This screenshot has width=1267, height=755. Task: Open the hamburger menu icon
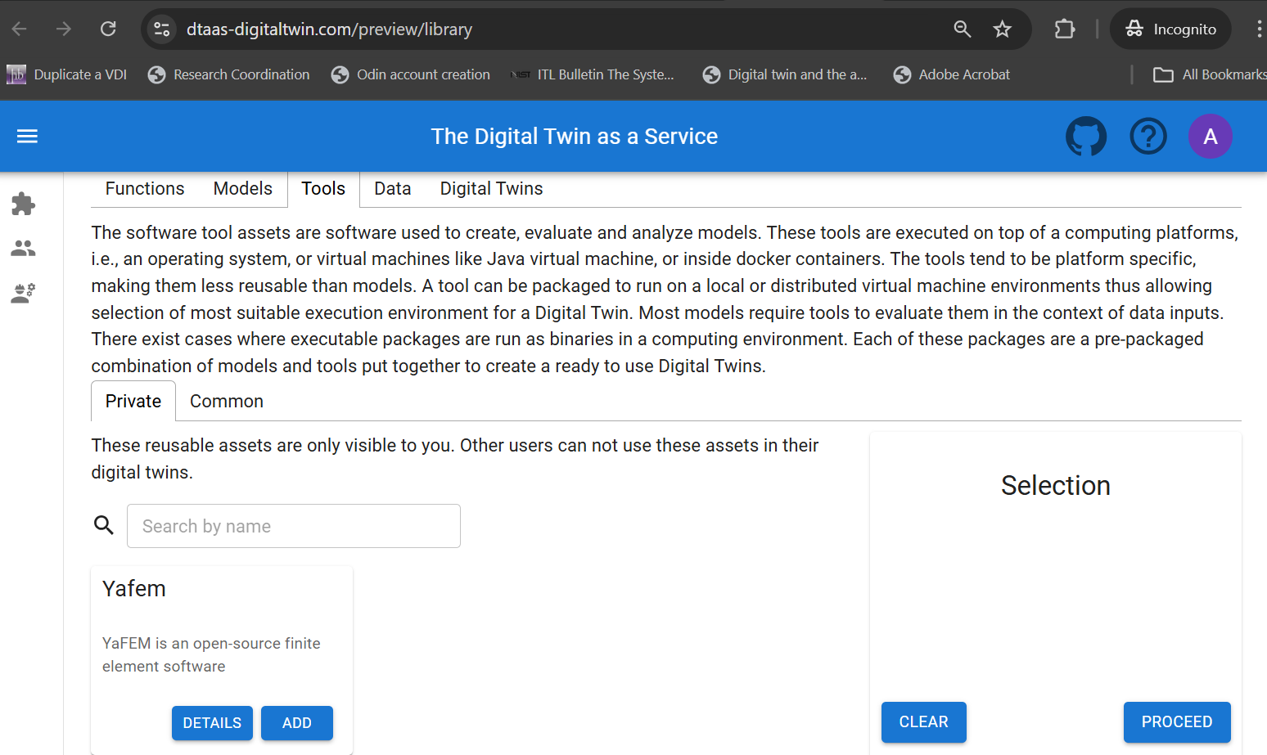[27, 136]
